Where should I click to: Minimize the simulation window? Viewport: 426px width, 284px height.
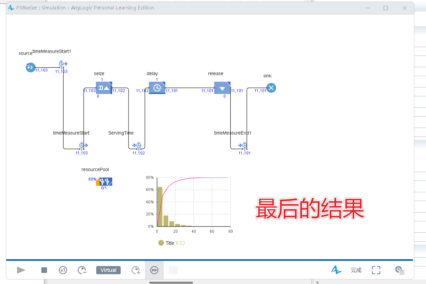click(x=367, y=8)
